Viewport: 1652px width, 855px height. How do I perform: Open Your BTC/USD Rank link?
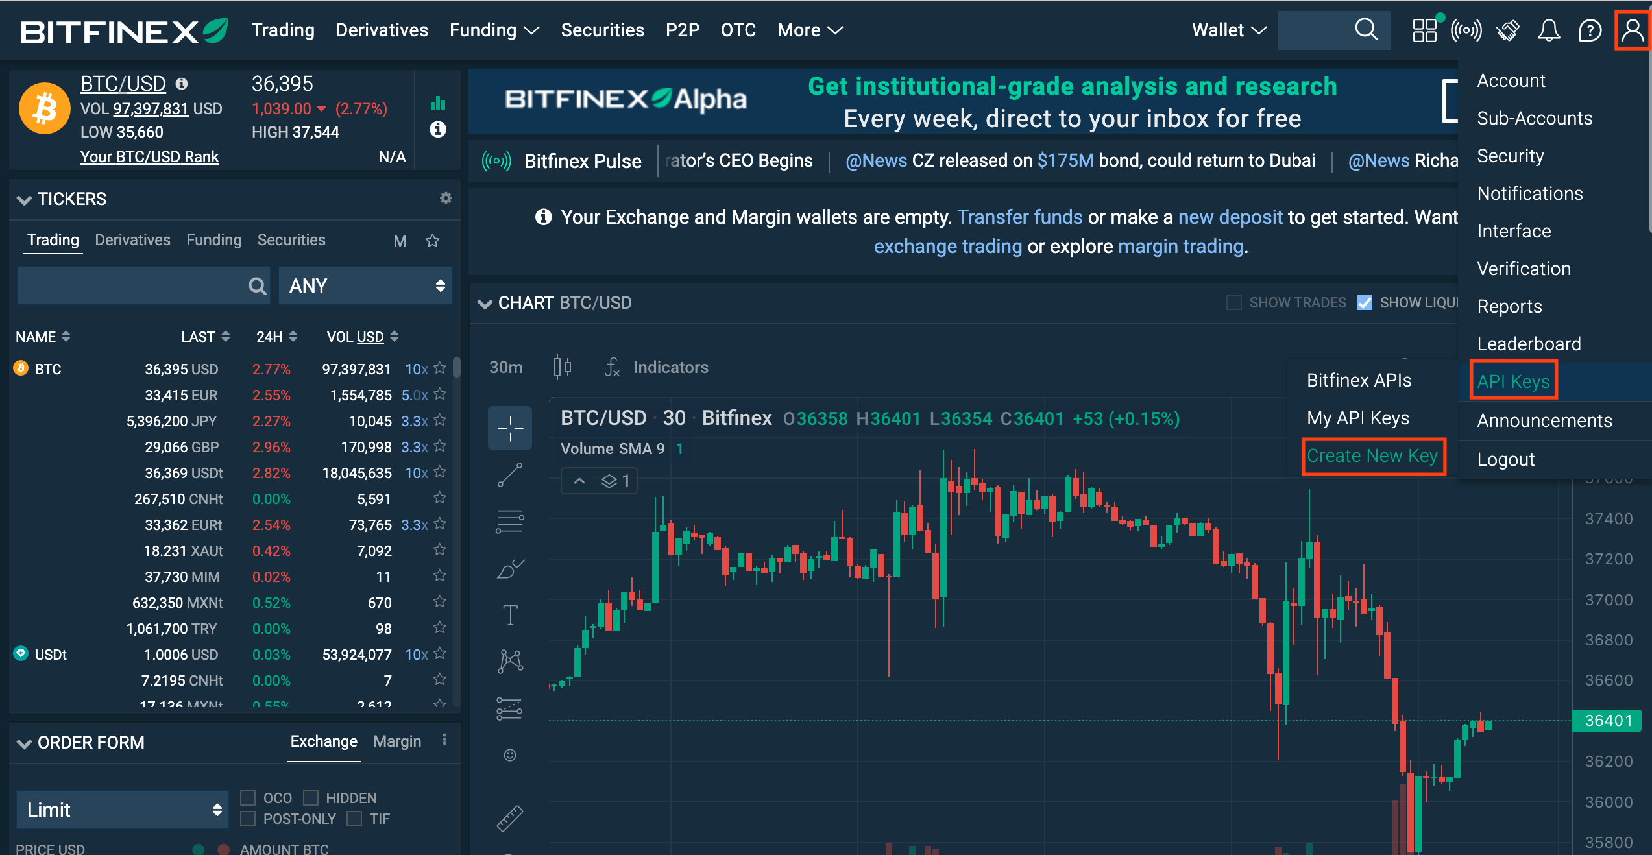pos(149,156)
